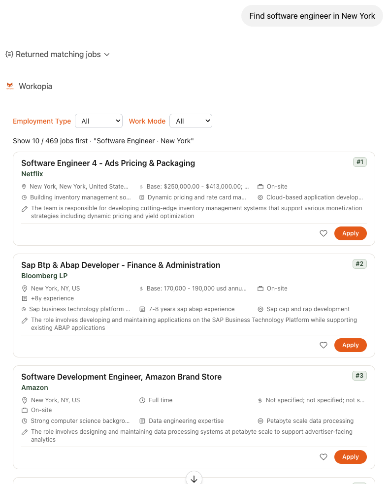The image size is (390, 484).
Task: Click briefcase icon next to Netflix On-site
Action: point(260,187)
